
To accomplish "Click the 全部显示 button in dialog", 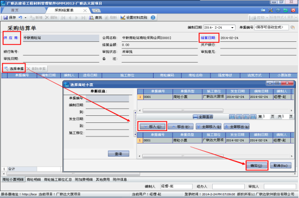I will (203, 116).
